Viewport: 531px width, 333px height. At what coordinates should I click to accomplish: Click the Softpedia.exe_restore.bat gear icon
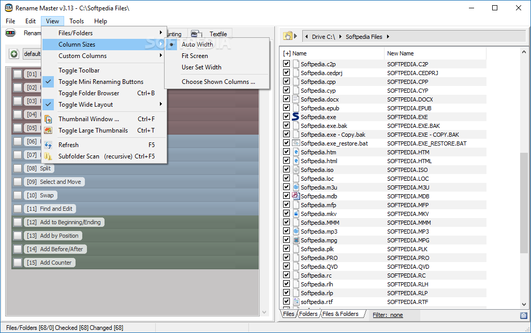(x=296, y=143)
